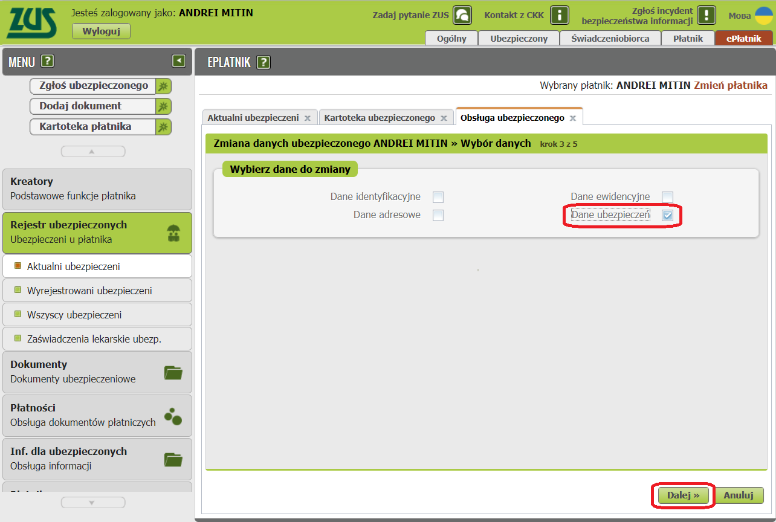Enable the Dane adresowe checkbox

pyautogui.click(x=438, y=215)
